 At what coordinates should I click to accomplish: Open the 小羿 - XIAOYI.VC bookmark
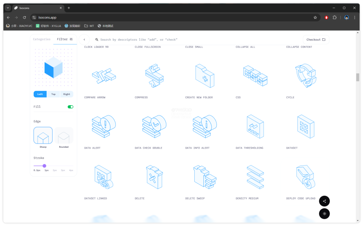click(x=19, y=26)
